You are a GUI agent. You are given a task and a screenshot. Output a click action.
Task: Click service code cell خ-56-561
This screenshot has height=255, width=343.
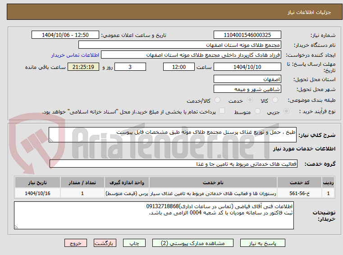coord(299,194)
